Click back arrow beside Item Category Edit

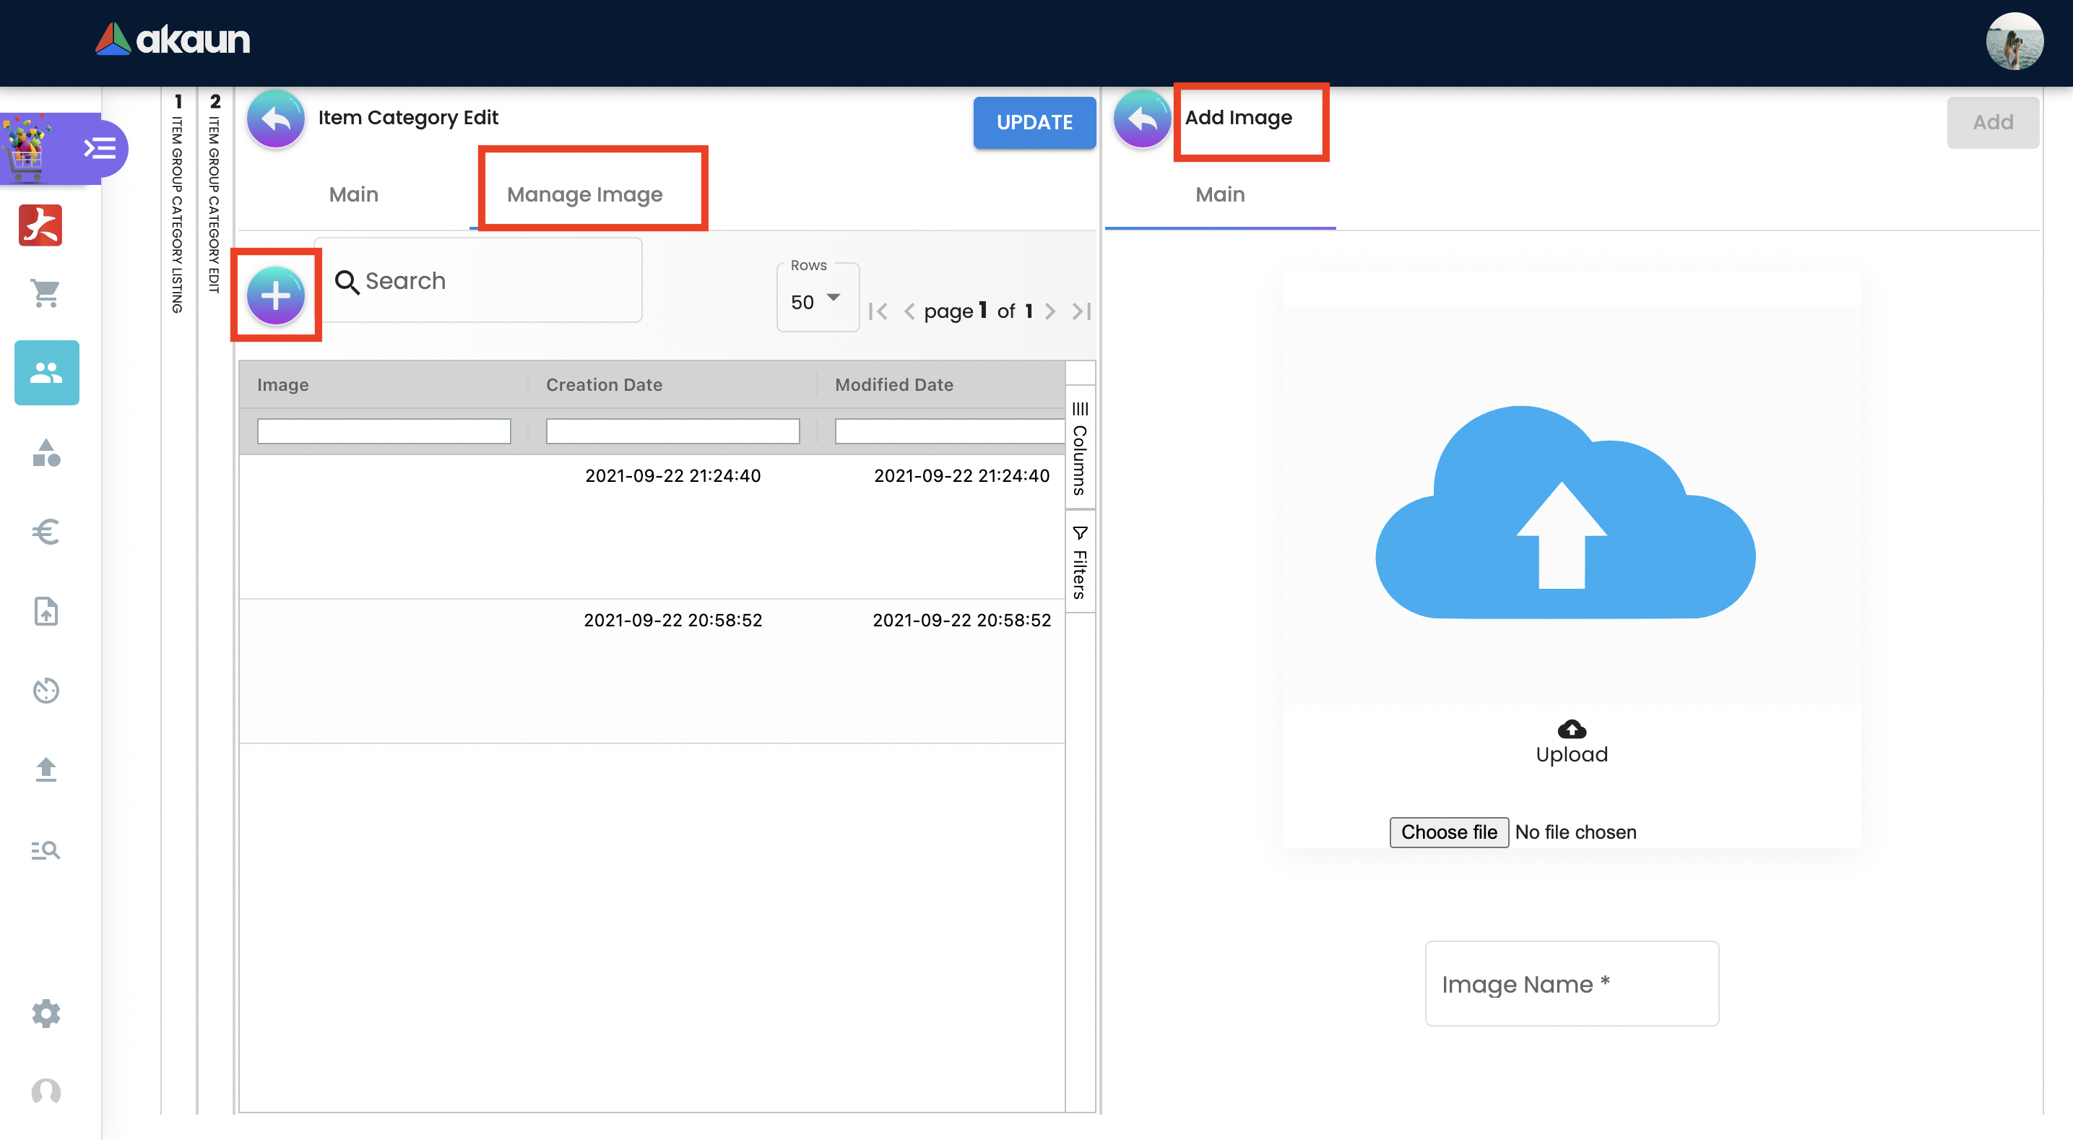click(x=275, y=119)
